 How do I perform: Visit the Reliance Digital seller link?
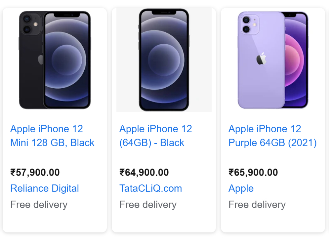[45, 188]
